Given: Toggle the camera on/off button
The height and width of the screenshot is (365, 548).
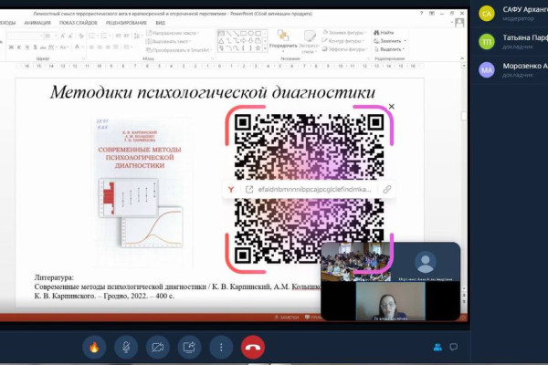Looking at the screenshot, I should pos(157,347).
